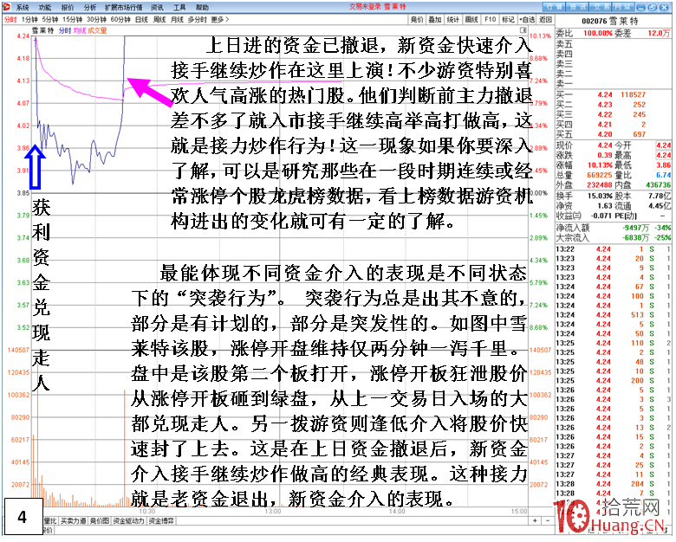
Task: Open the 分析 menu
Action: [89, 7]
